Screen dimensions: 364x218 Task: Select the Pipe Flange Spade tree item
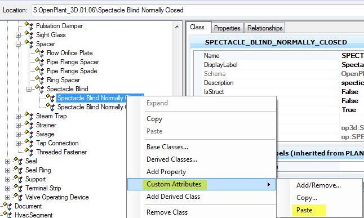(72, 71)
